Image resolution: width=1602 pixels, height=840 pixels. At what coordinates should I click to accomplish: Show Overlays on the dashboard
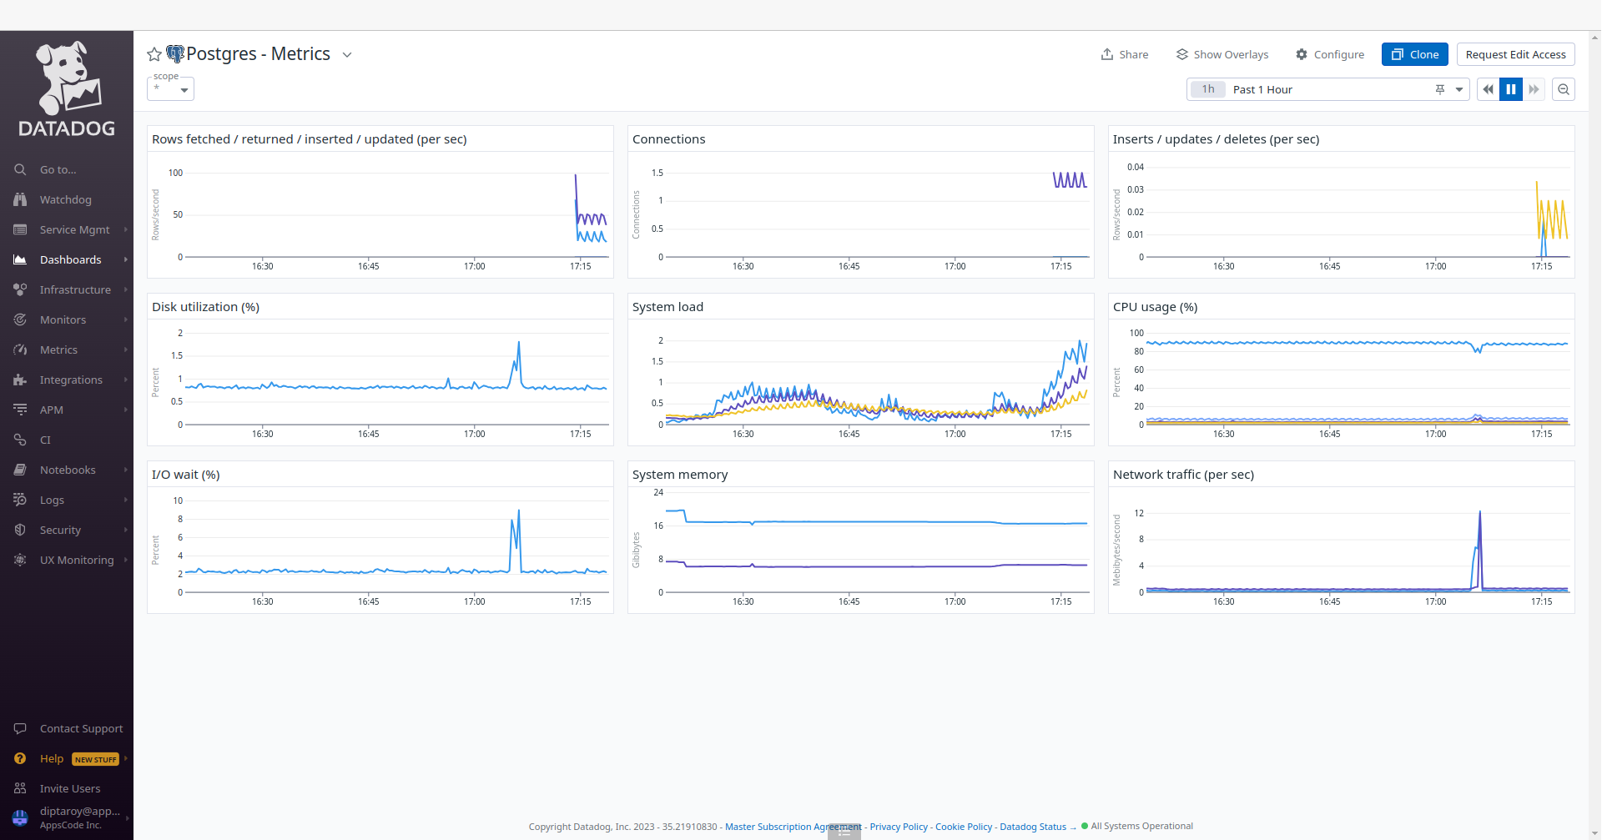tap(1222, 54)
